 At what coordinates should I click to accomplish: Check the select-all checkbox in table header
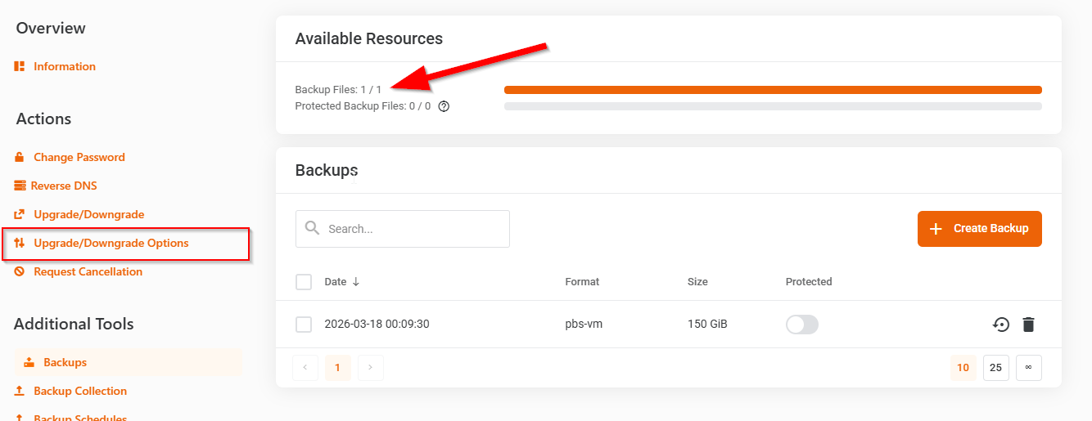pyautogui.click(x=304, y=282)
